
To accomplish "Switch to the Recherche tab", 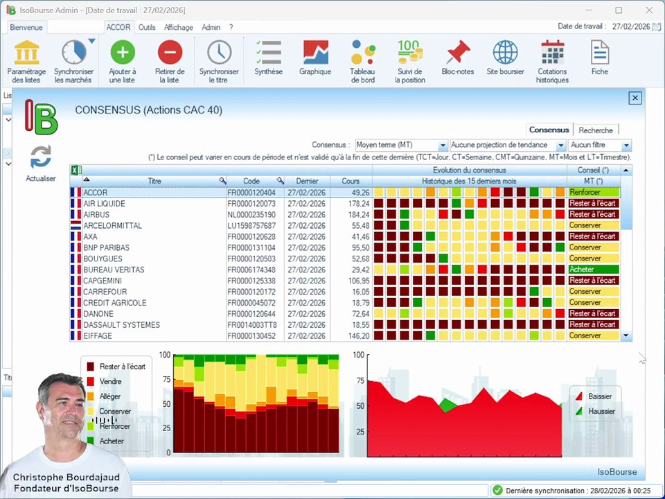I will tap(596, 130).
